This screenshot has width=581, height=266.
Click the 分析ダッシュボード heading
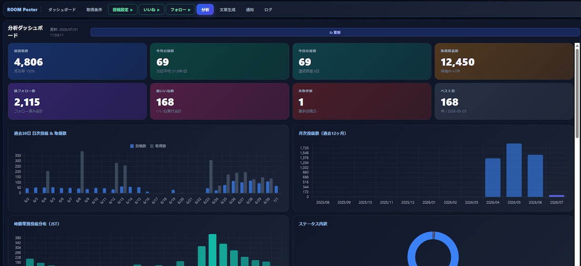pos(26,31)
